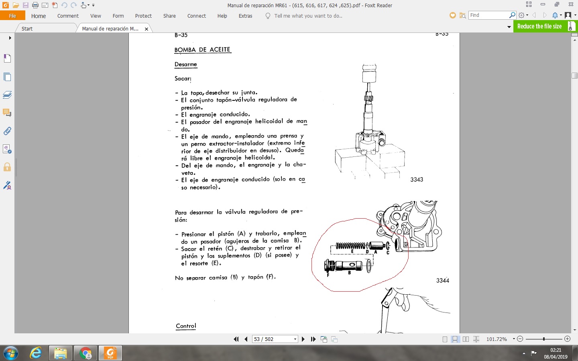Open the page number dropdown arrow
Viewport: 578px width, 361px height.
coord(295,339)
